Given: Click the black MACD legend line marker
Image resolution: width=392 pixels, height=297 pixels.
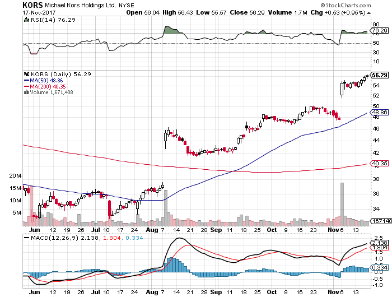Looking at the screenshot, I should click(26, 238).
